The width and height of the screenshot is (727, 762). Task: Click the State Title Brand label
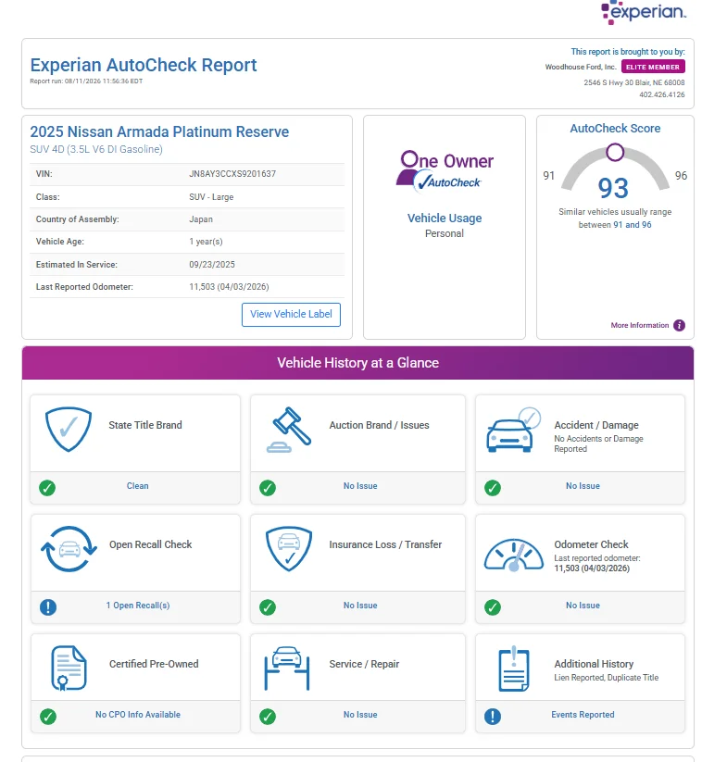(145, 425)
